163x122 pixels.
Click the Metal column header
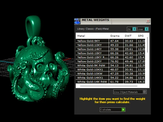[81, 36]
